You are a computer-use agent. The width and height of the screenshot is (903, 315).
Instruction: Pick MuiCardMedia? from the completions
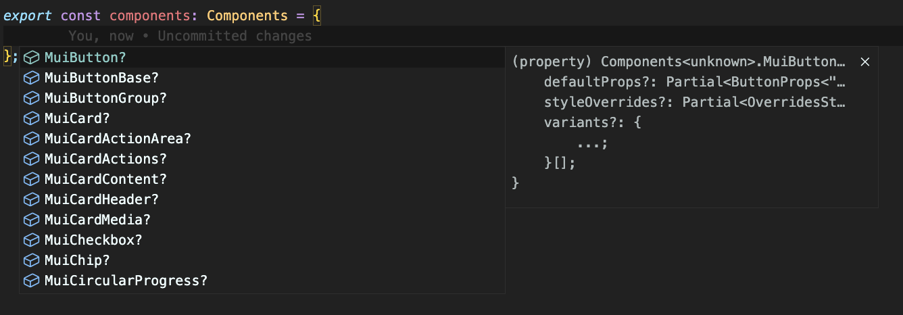(x=97, y=220)
